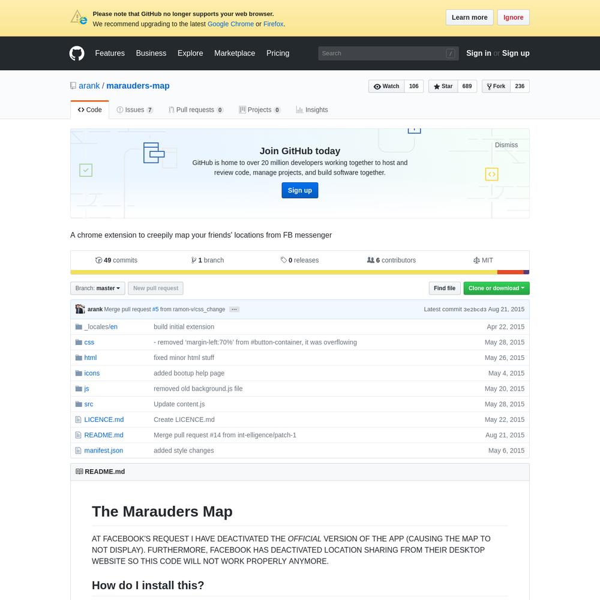The height and width of the screenshot is (600, 600).
Task: Click Sign in link in header
Action: [479, 53]
